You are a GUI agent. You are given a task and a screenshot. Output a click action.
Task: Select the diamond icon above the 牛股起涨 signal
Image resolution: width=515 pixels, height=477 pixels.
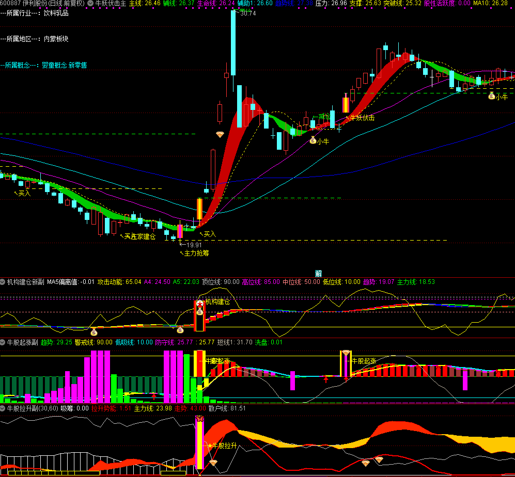tap(346, 353)
